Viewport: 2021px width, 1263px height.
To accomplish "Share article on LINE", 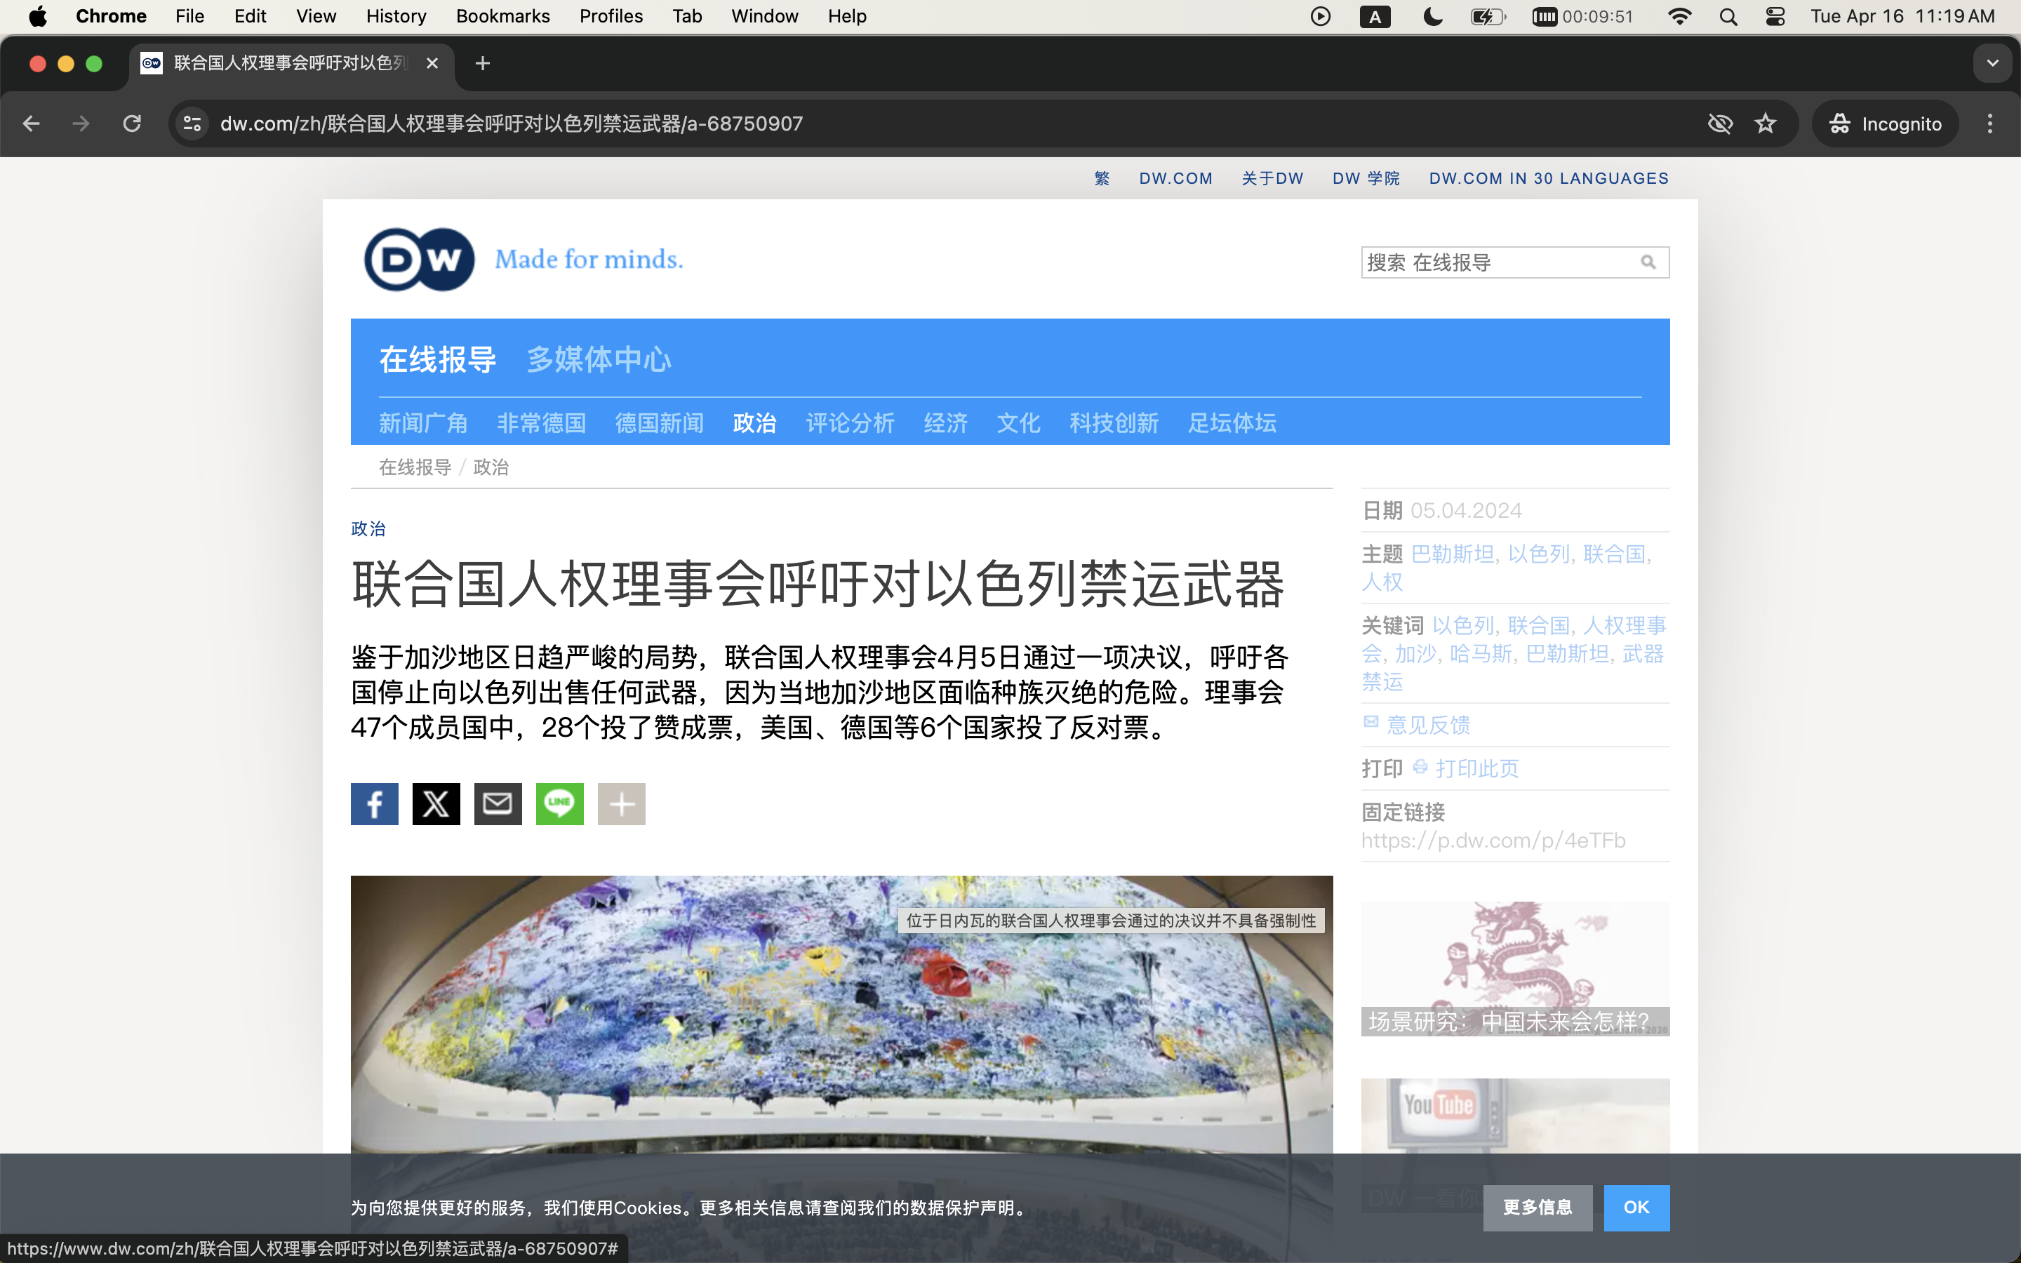I will point(559,803).
